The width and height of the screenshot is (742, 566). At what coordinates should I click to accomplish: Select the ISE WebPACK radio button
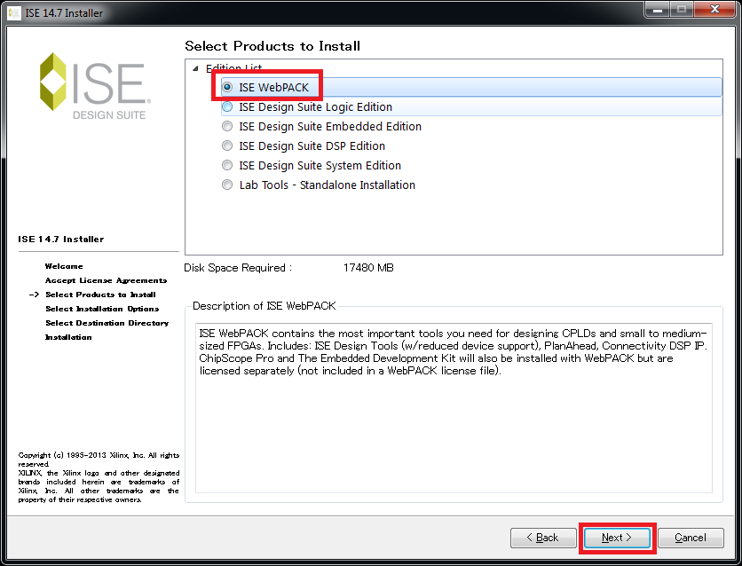coord(228,87)
